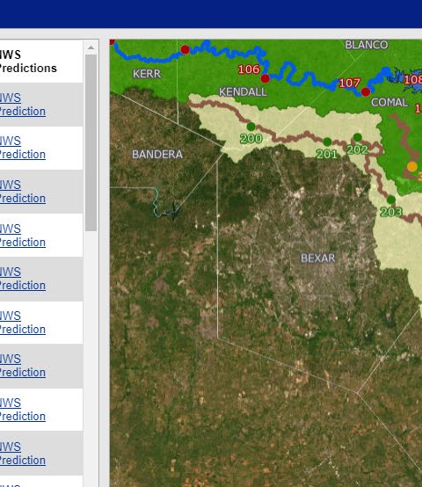Open the seventh NWS Prediction link in list
Screen dimensions: 422x487
tap(22, 366)
